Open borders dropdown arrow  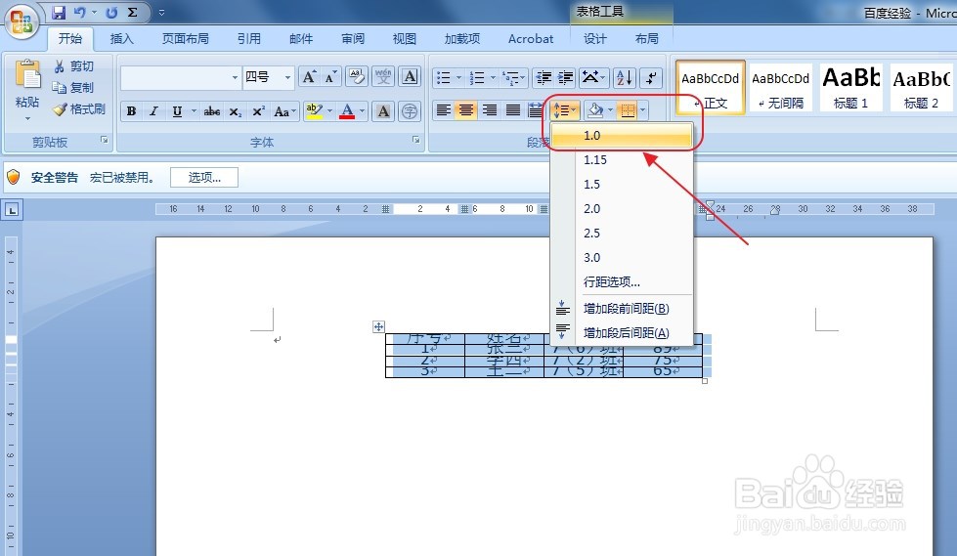(x=642, y=110)
